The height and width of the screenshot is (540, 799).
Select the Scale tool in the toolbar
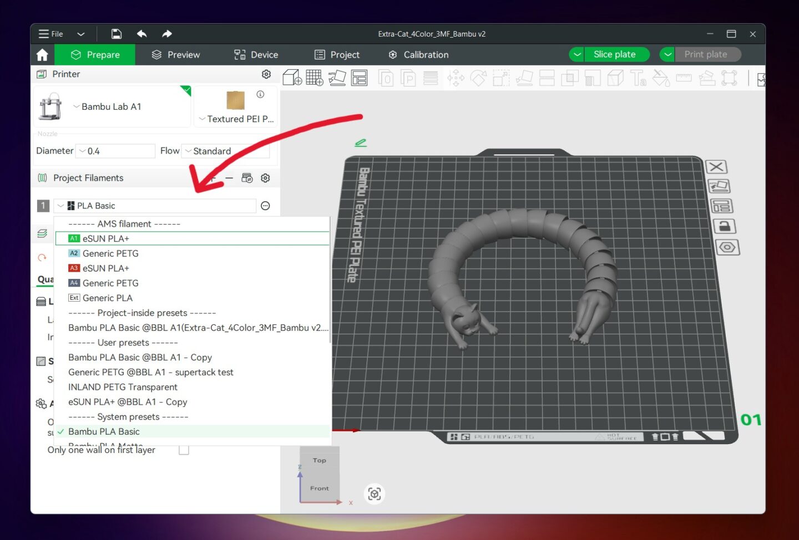click(501, 78)
